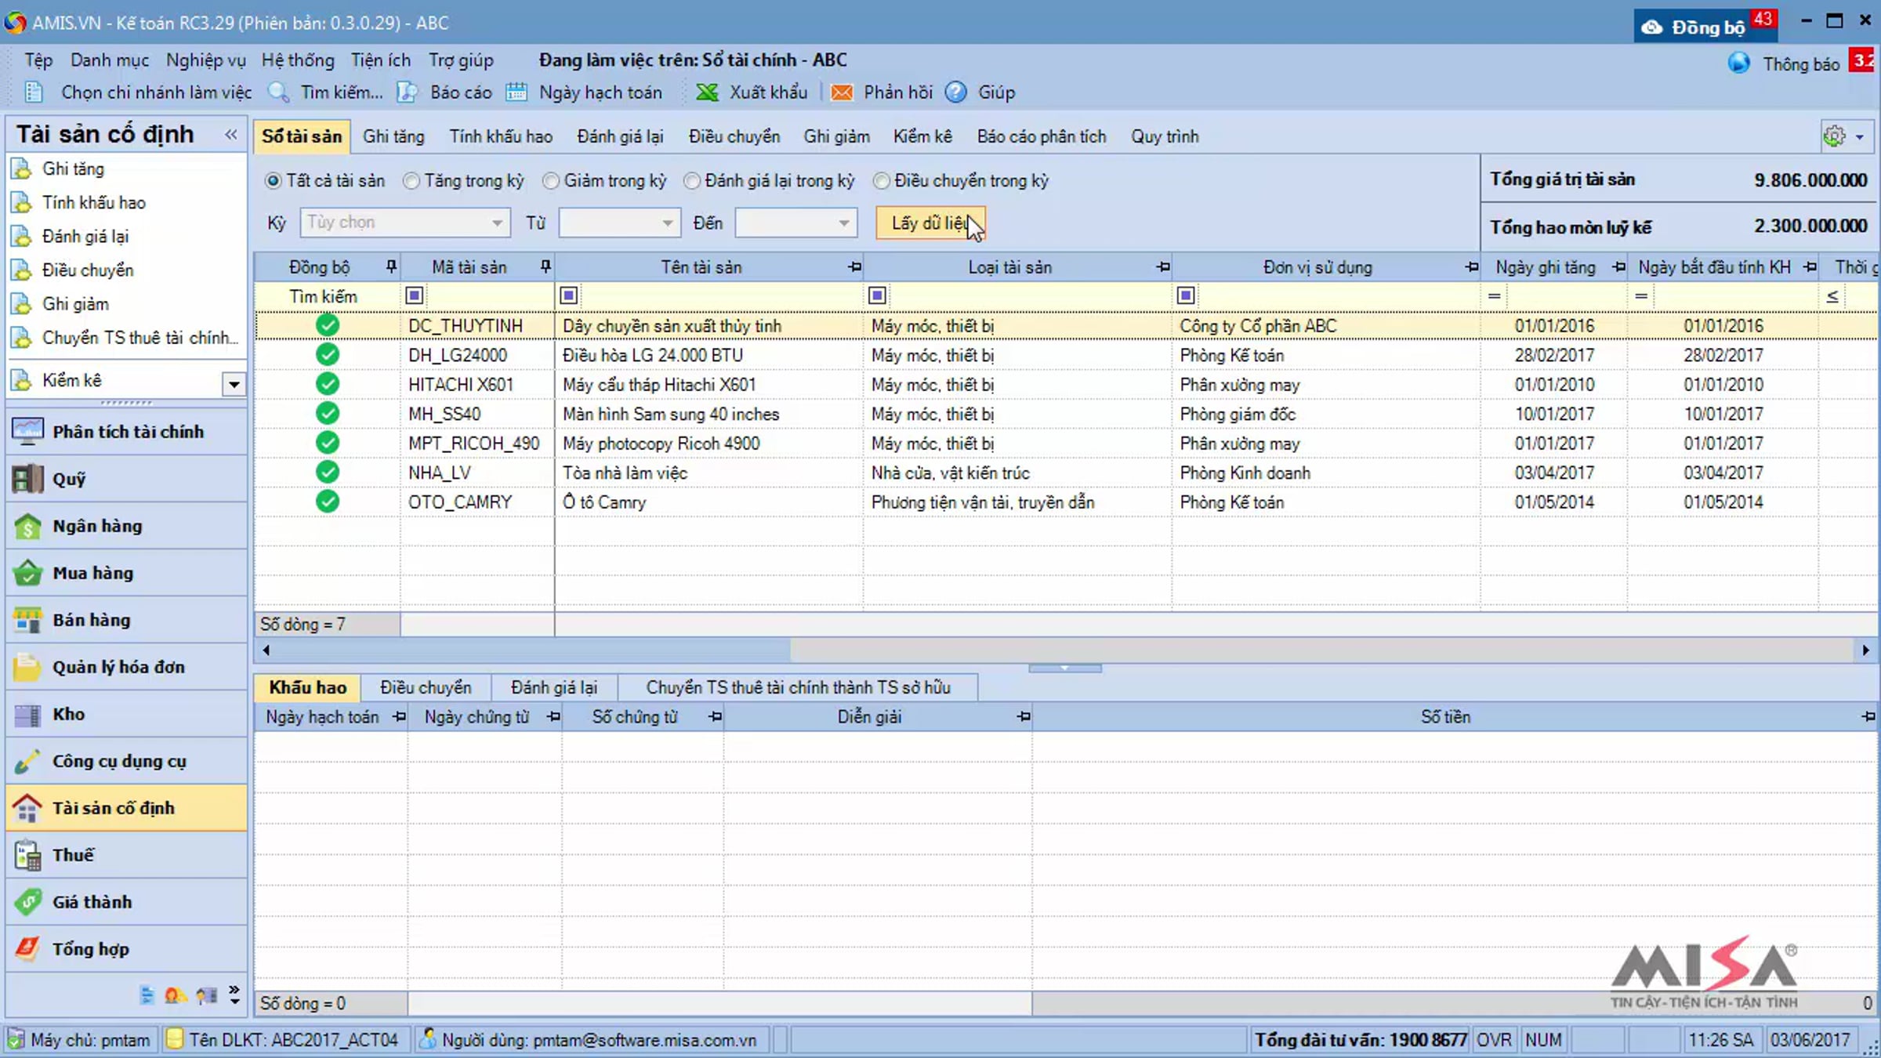Click the Phản hồi envelope icon
The height and width of the screenshot is (1058, 1881).
coord(842,92)
